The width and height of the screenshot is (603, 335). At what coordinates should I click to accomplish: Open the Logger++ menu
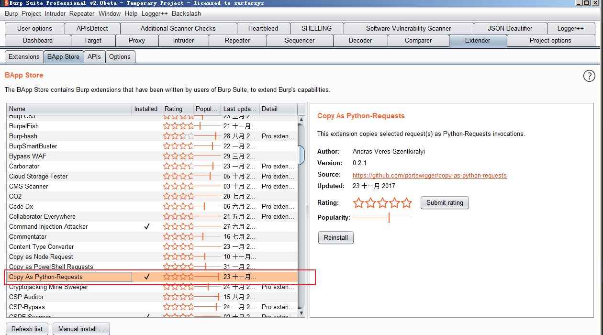click(155, 14)
